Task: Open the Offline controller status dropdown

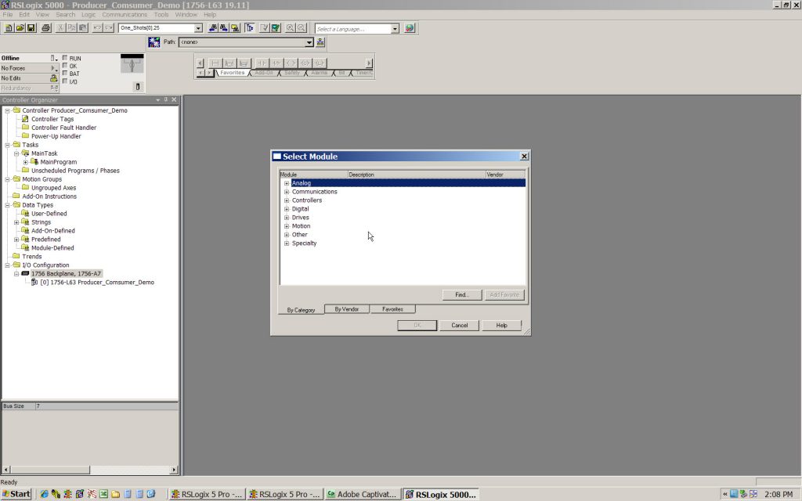Action: (53, 58)
